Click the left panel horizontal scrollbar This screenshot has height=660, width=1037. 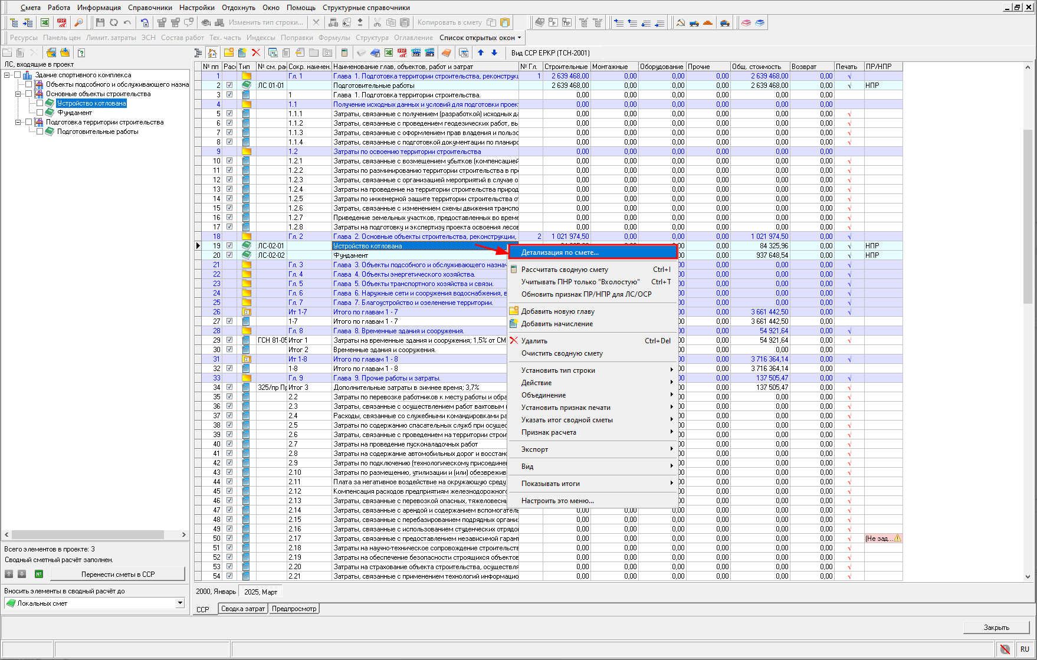pyautogui.click(x=88, y=534)
